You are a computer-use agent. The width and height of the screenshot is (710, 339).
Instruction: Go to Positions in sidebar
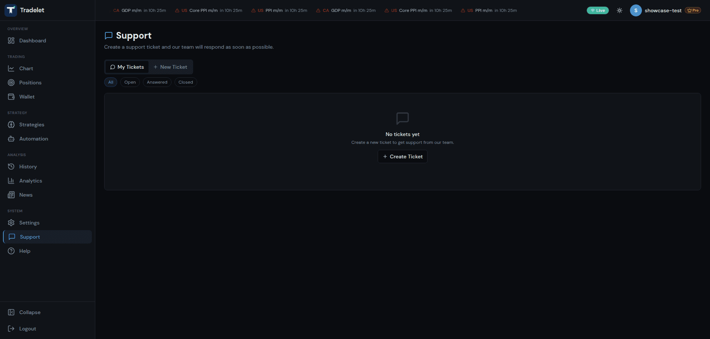30,83
